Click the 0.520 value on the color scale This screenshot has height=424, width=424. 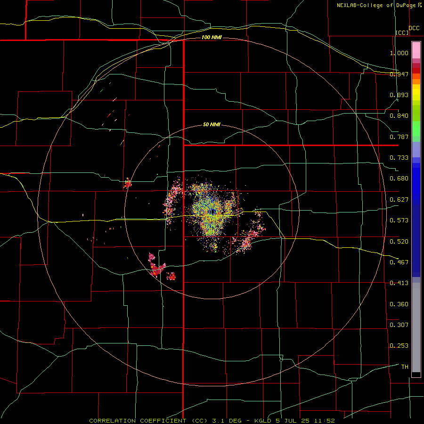pos(399,242)
